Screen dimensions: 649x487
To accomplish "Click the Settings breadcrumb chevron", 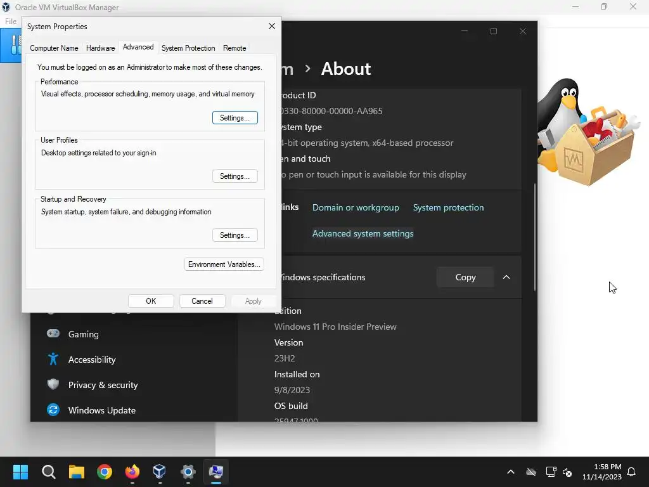I will 307,68.
